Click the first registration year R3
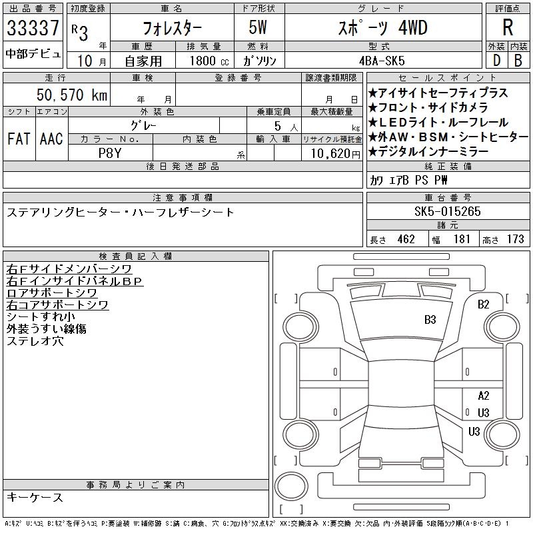Viewport: 533px width, 533px height. pyautogui.click(x=80, y=32)
